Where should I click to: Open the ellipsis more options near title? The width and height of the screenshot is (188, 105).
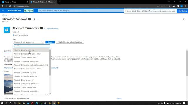38,19
